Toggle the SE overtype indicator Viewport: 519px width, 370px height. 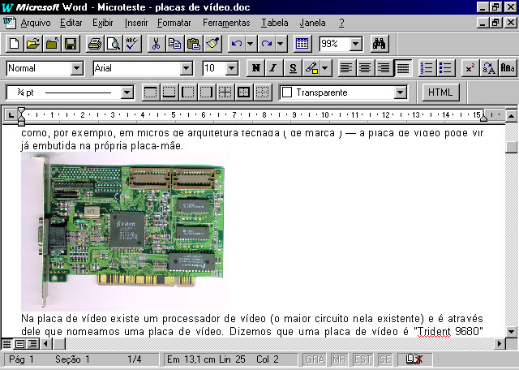click(x=384, y=359)
